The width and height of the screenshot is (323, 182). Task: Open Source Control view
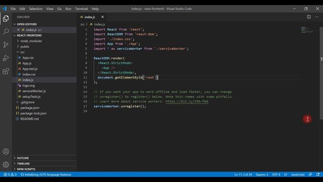[6, 45]
